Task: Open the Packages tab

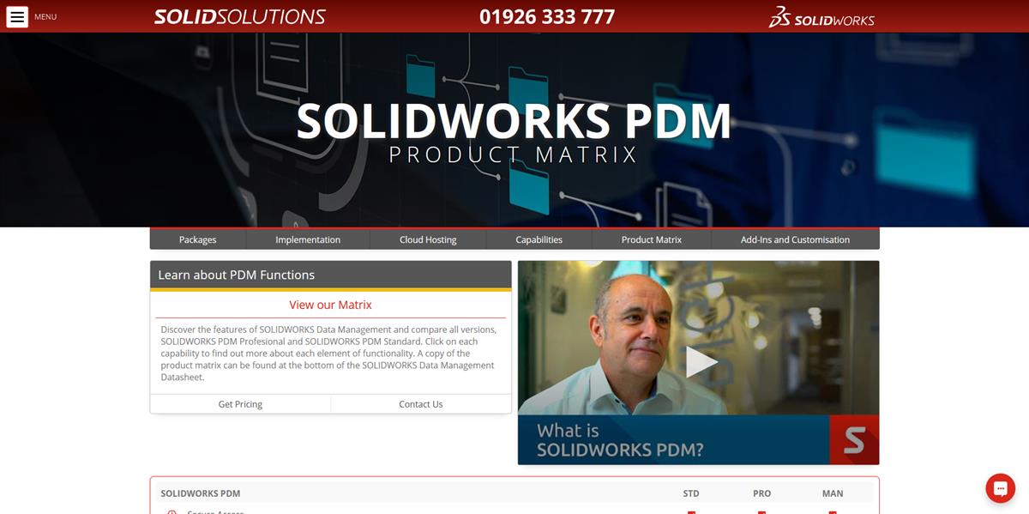Action: click(x=198, y=239)
